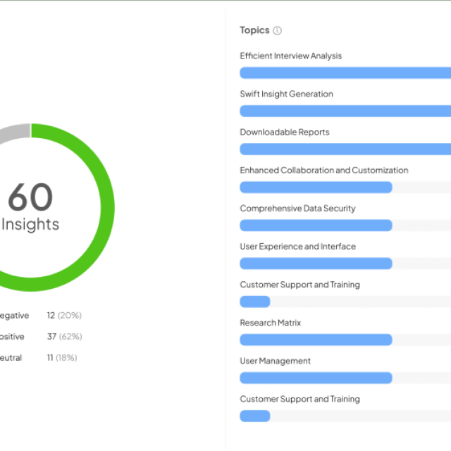Open the Efficient Interview Analysis topic label

pos(291,56)
